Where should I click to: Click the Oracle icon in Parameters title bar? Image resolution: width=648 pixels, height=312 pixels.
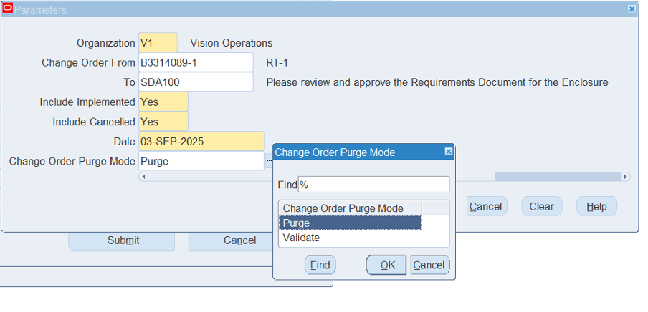7,9
